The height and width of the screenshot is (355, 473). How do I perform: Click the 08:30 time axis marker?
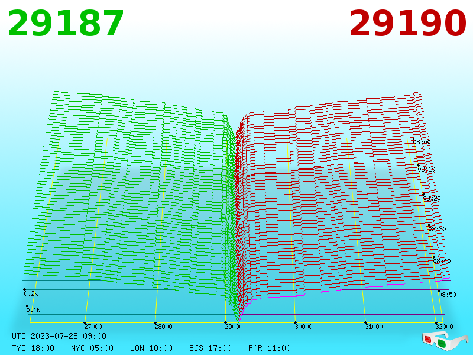pos(437,229)
